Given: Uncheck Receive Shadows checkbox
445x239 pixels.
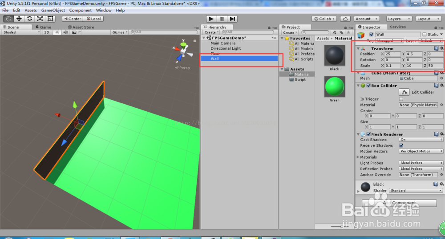Looking at the screenshot, I should pos(401,145).
